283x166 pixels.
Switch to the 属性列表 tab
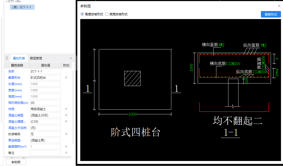(x=19, y=58)
